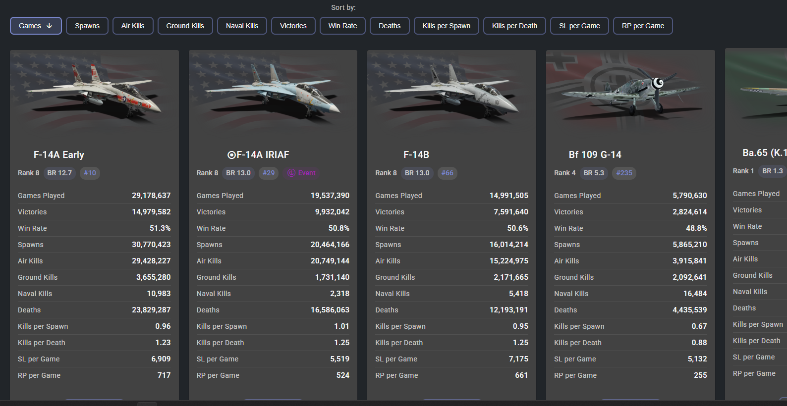Click the #29 badge on F-14A IRIAF

(269, 173)
